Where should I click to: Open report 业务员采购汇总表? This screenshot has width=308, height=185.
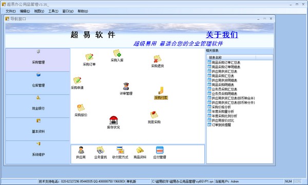[222, 89]
